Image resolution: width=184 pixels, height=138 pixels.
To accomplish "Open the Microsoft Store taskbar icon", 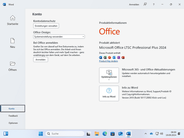I will click(x=112, y=134).
